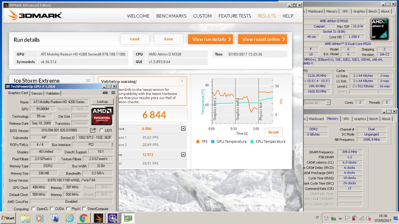
Task: Switch to GPU-Z via its taskbar icon
Action: click(x=127, y=218)
